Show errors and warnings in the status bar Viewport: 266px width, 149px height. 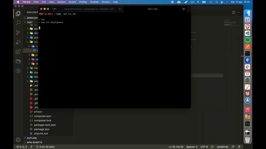click(22, 147)
